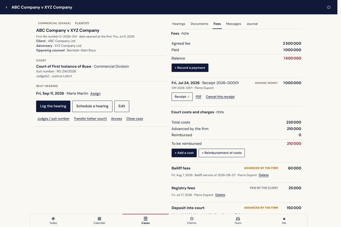Open the Journal tab
The width and height of the screenshot is (341, 227).
click(x=252, y=24)
